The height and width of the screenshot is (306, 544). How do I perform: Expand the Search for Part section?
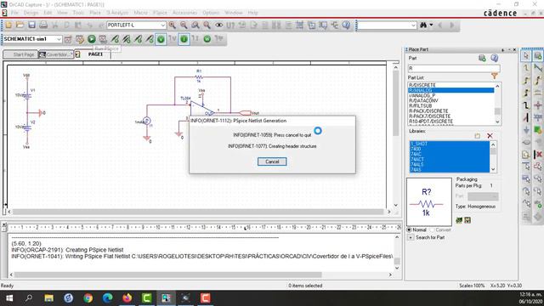(411, 238)
